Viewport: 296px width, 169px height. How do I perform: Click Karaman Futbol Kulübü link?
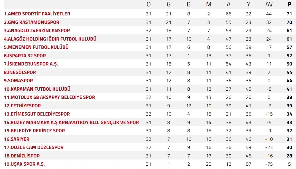[37, 89]
